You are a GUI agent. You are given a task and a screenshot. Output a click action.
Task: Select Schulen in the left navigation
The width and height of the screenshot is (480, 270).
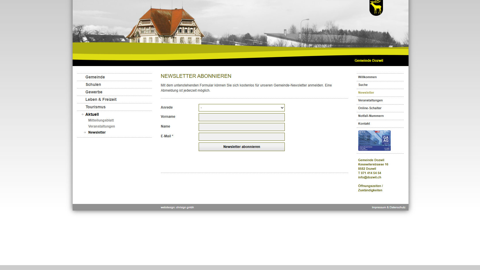[x=93, y=84]
